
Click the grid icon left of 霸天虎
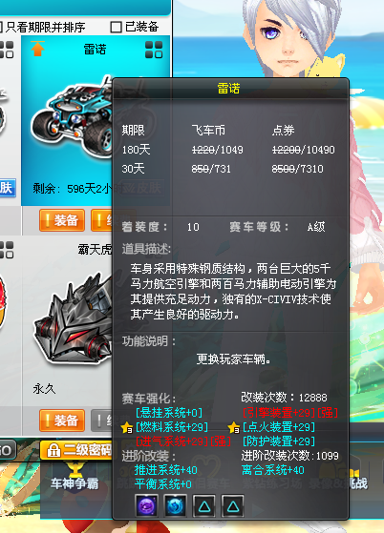pos(6,250)
